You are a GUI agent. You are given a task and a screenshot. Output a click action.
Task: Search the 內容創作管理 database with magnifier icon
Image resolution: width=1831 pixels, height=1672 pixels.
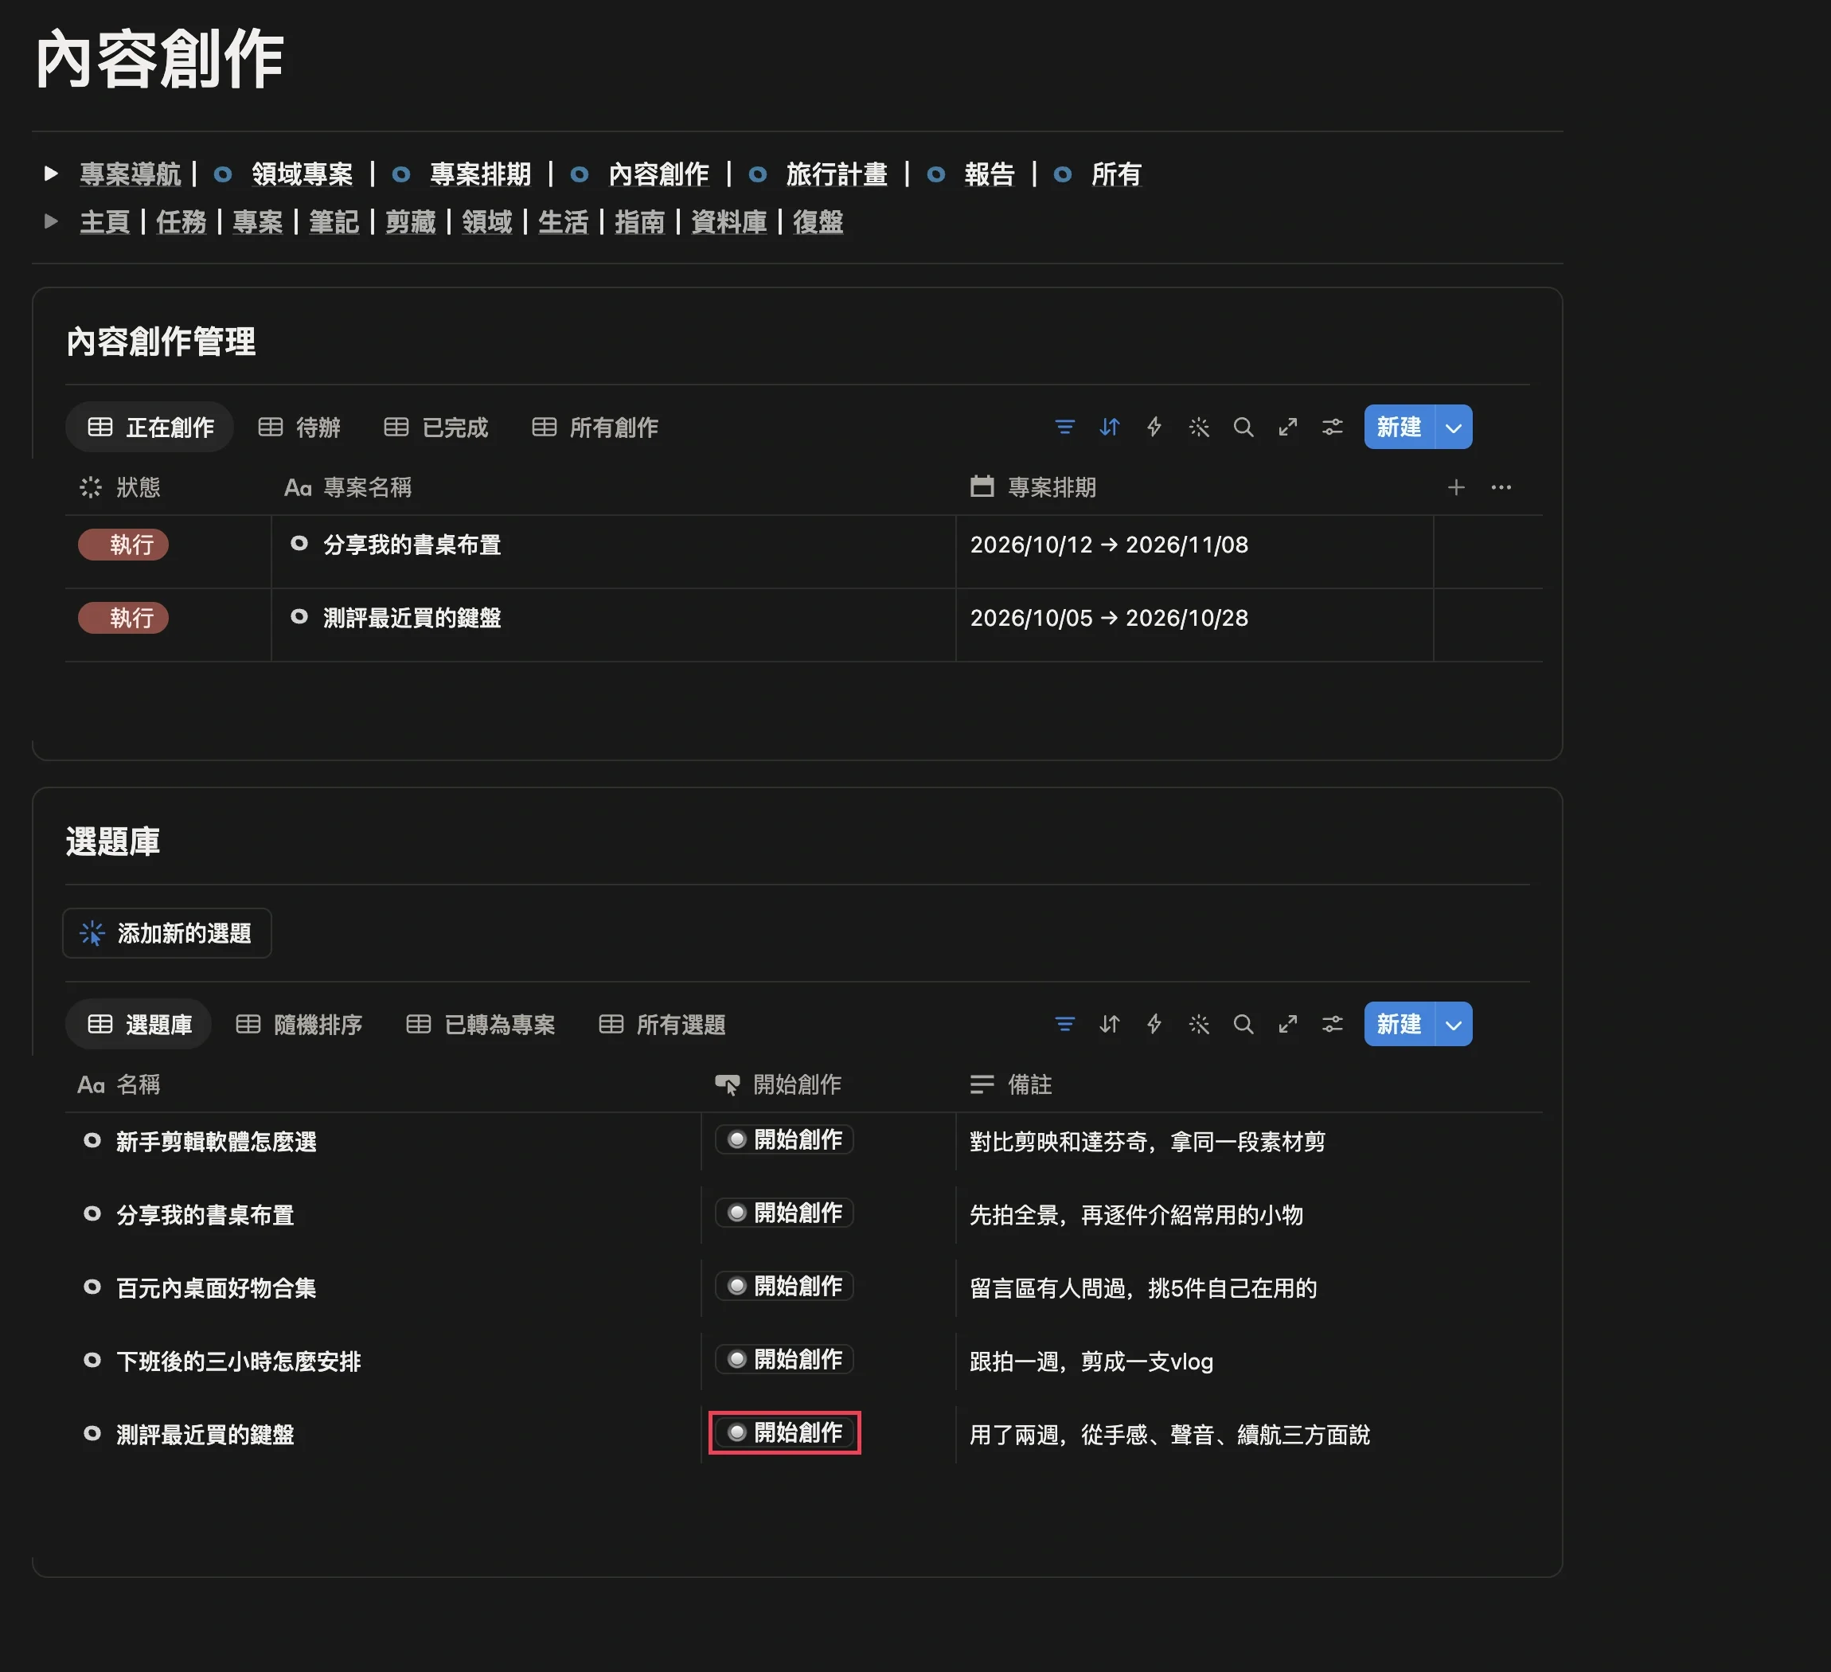1243,427
